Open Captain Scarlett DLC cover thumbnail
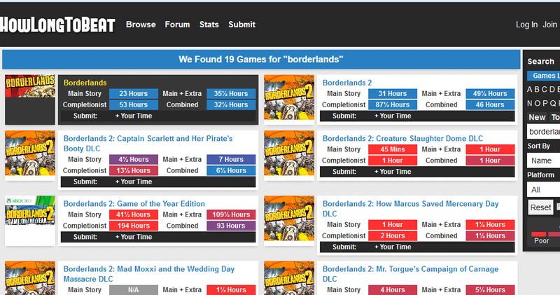The height and width of the screenshot is (295, 560). click(30, 153)
